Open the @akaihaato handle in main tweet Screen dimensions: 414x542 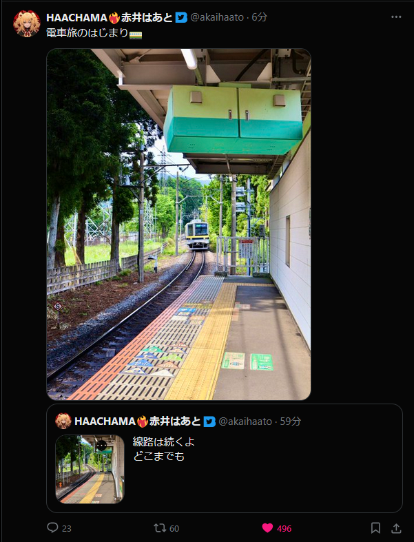click(217, 17)
